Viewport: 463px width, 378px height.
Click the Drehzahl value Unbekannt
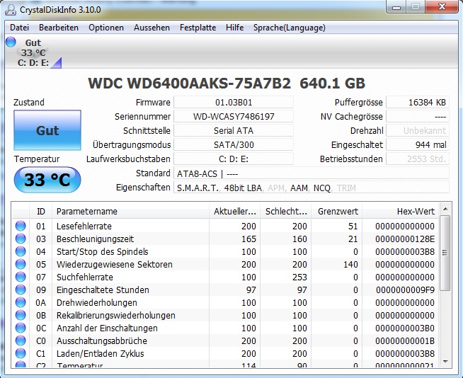[x=418, y=131]
